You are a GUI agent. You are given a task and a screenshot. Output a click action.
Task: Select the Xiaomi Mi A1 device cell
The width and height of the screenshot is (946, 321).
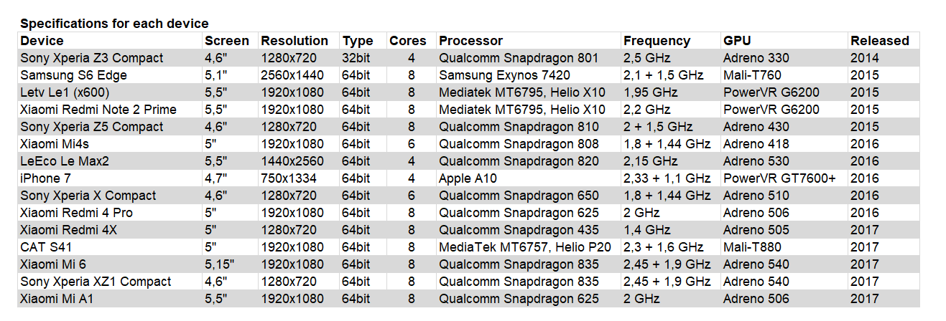point(110,299)
